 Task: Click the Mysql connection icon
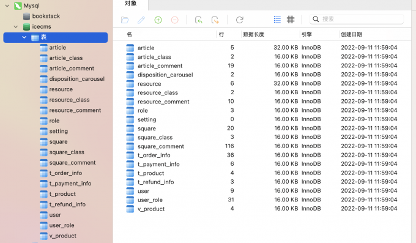[18, 6]
